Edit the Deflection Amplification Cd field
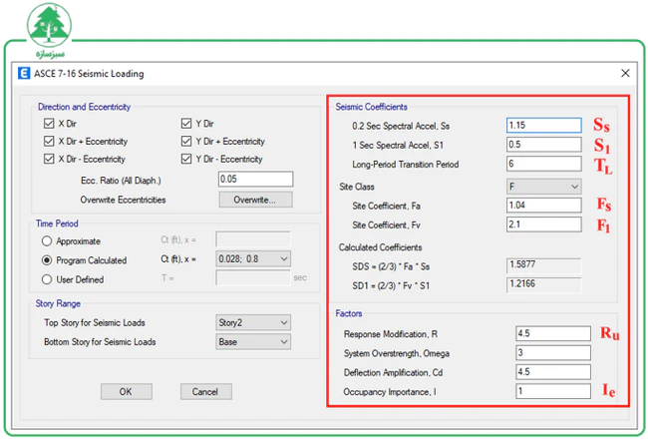The image size is (648, 440). [x=553, y=372]
